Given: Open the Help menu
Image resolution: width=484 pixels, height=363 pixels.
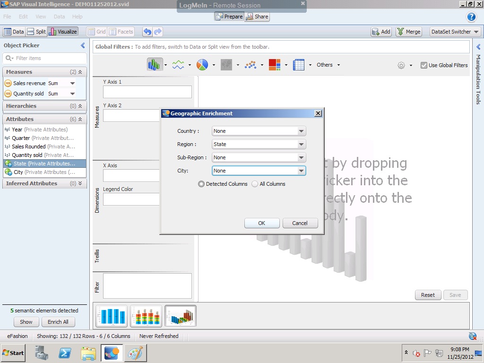Looking at the screenshot, I should [x=77, y=17].
